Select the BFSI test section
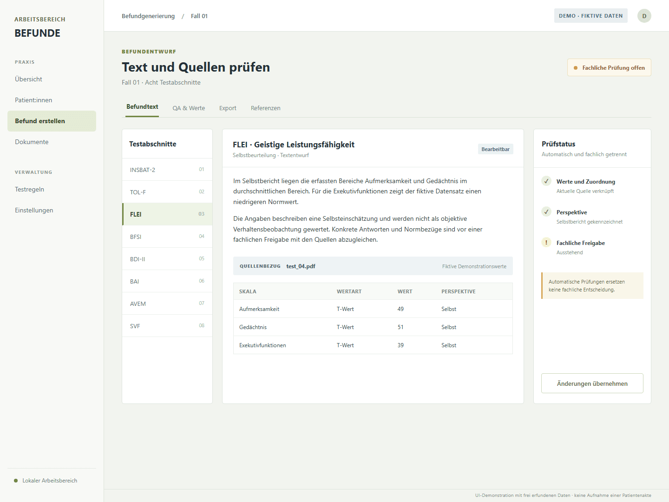The width and height of the screenshot is (669, 502). tap(167, 237)
